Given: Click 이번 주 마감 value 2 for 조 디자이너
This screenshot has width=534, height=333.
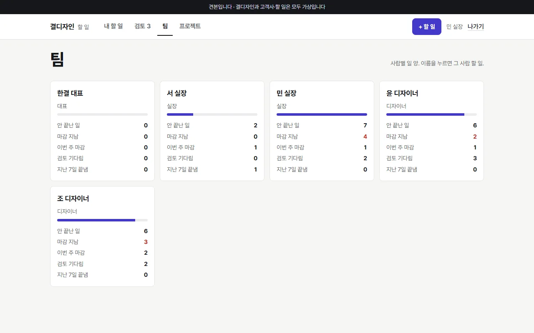Looking at the screenshot, I should (x=146, y=253).
